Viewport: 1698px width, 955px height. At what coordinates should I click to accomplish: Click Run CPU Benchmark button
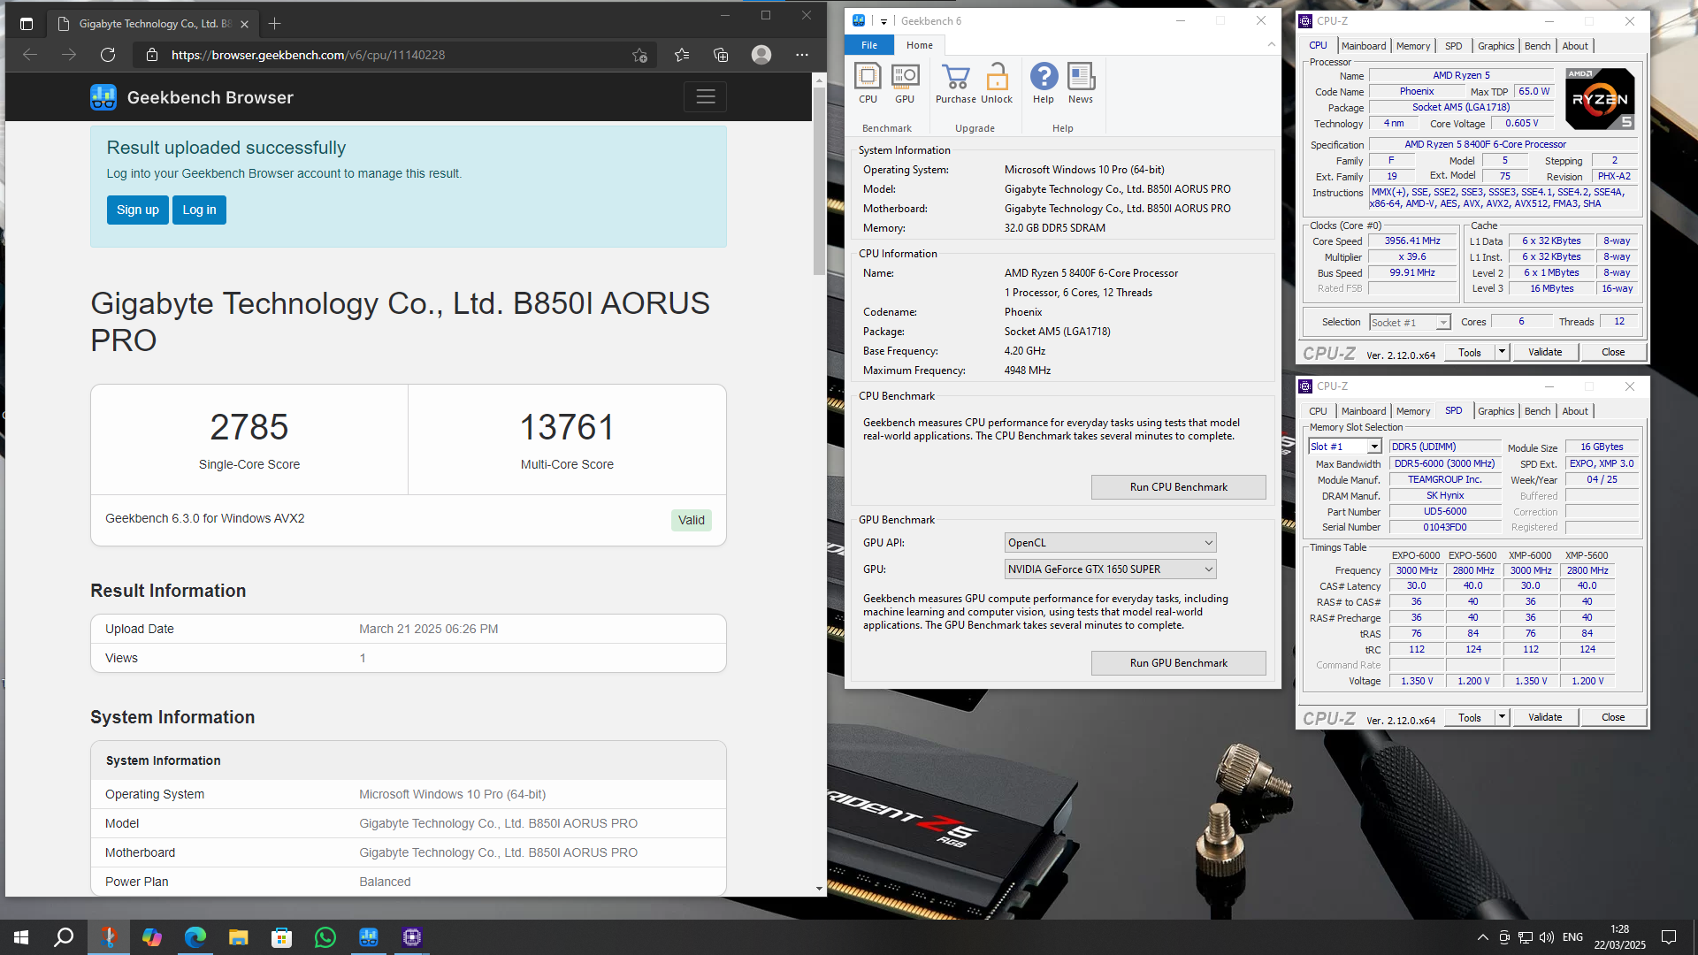click(x=1178, y=487)
